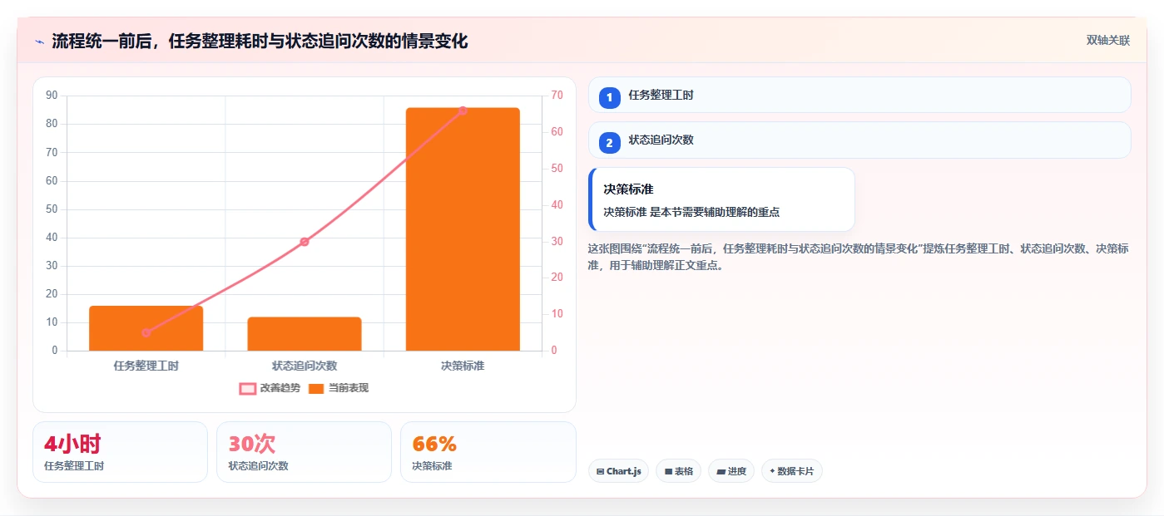The width and height of the screenshot is (1164, 516).
Task: Click the description paragraph starting 这张图围绕
Action: click(859, 257)
